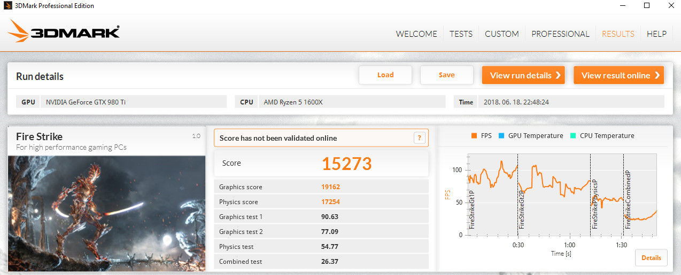Open chart Details button
Viewport: 681px width, 275px height.
click(651, 258)
